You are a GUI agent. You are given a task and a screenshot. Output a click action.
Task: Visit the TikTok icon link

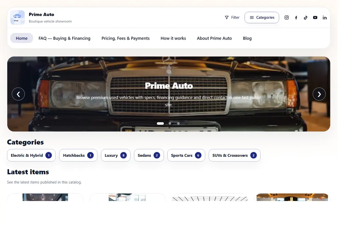coord(305,18)
